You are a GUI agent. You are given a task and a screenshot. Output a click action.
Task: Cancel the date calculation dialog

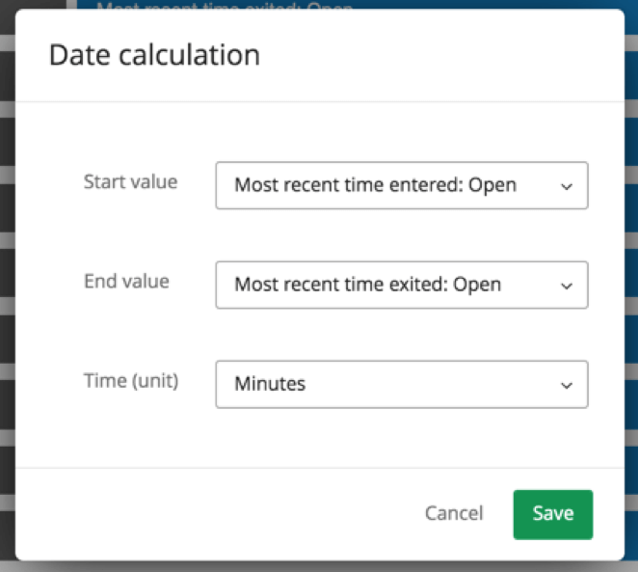454,514
